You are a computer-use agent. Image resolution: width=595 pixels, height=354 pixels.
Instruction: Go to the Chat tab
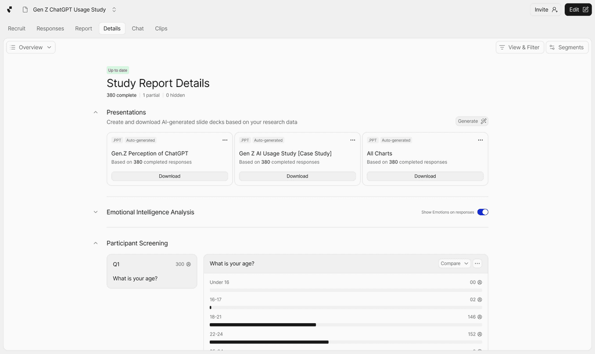click(x=138, y=28)
